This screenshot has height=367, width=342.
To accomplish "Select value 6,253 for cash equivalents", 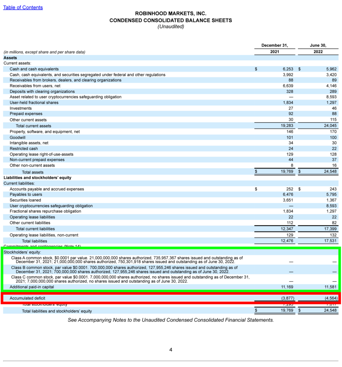I will tap(288, 69).
